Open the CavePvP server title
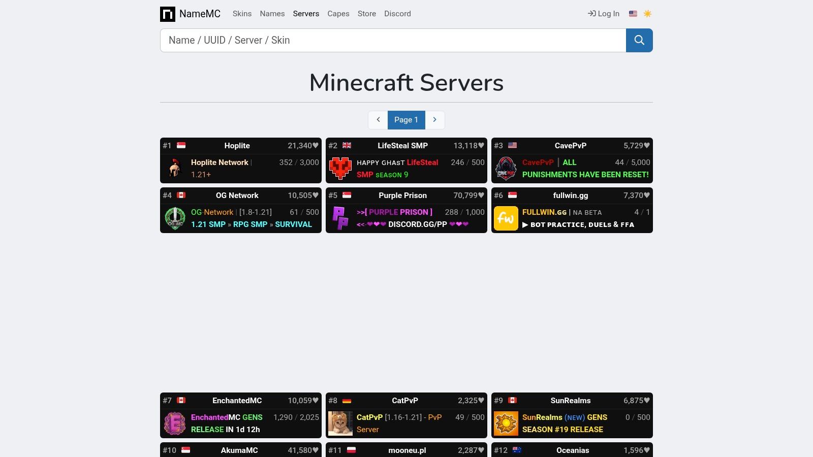 click(x=571, y=146)
